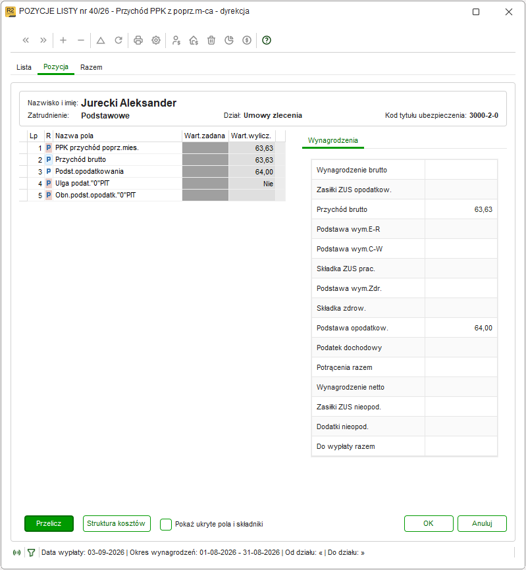
Task: Click Wart.zadana cell for PPK przychód poprz.mies.
Action: tap(205, 148)
